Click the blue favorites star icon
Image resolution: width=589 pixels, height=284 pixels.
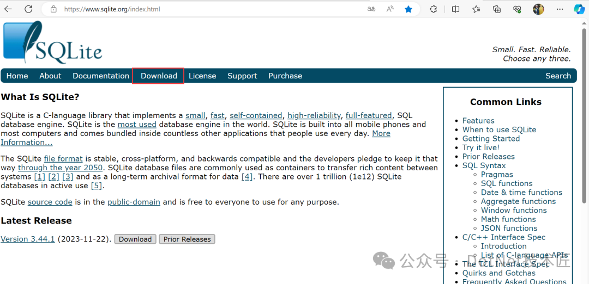(x=408, y=9)
